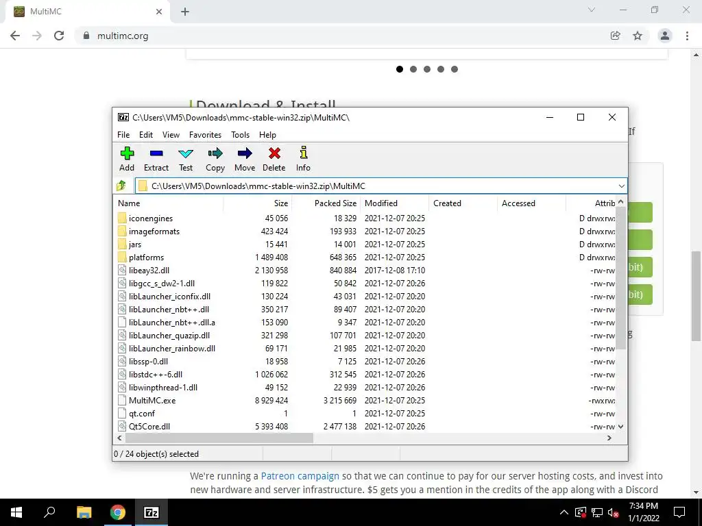Click the 7z icon in the window title bar
702x526 pixels.
point(123,117)
